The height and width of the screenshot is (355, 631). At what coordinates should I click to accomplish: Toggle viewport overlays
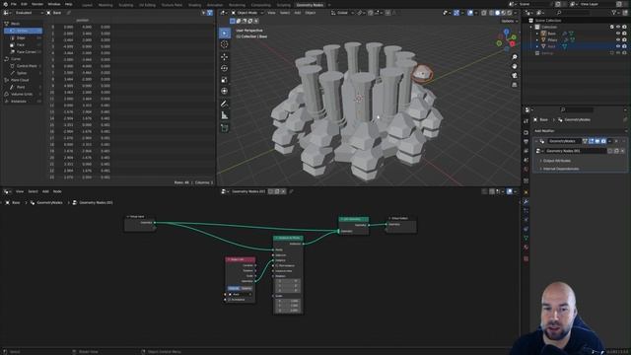point(470,13)
